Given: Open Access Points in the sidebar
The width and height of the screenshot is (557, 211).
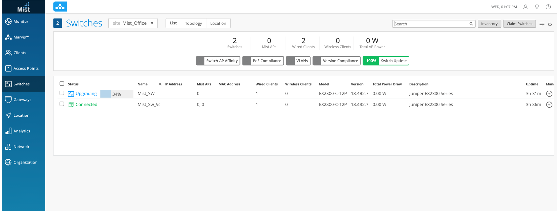Looking at the screenshot, I should click(23, 68).
